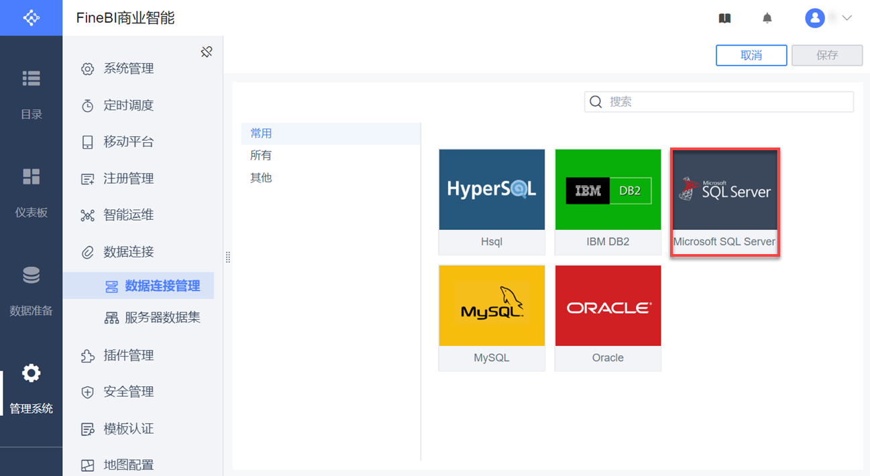This screenshot has height=476, width=870.
Task: Expand the user account dropdown arrow
Action: (x=847, y=18)
